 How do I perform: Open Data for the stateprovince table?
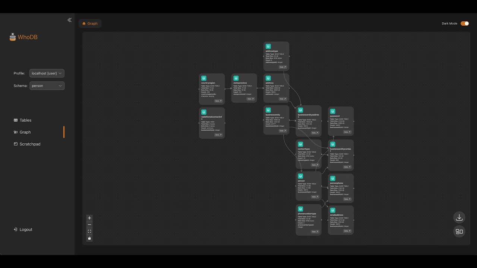pyautogui.click(x=250, y=99)
